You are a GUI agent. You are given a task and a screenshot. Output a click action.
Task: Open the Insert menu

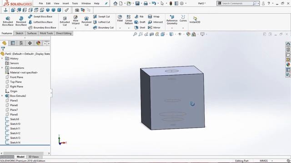pyautogui.click(x=65, y=3)
